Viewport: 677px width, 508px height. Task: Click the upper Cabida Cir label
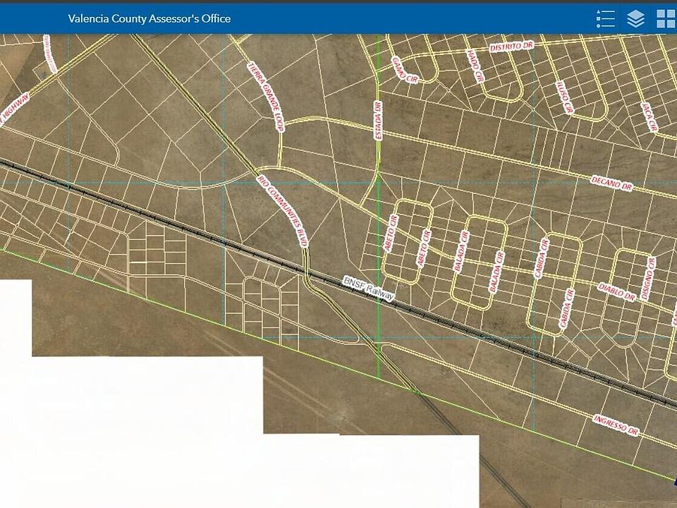point(541,258)
